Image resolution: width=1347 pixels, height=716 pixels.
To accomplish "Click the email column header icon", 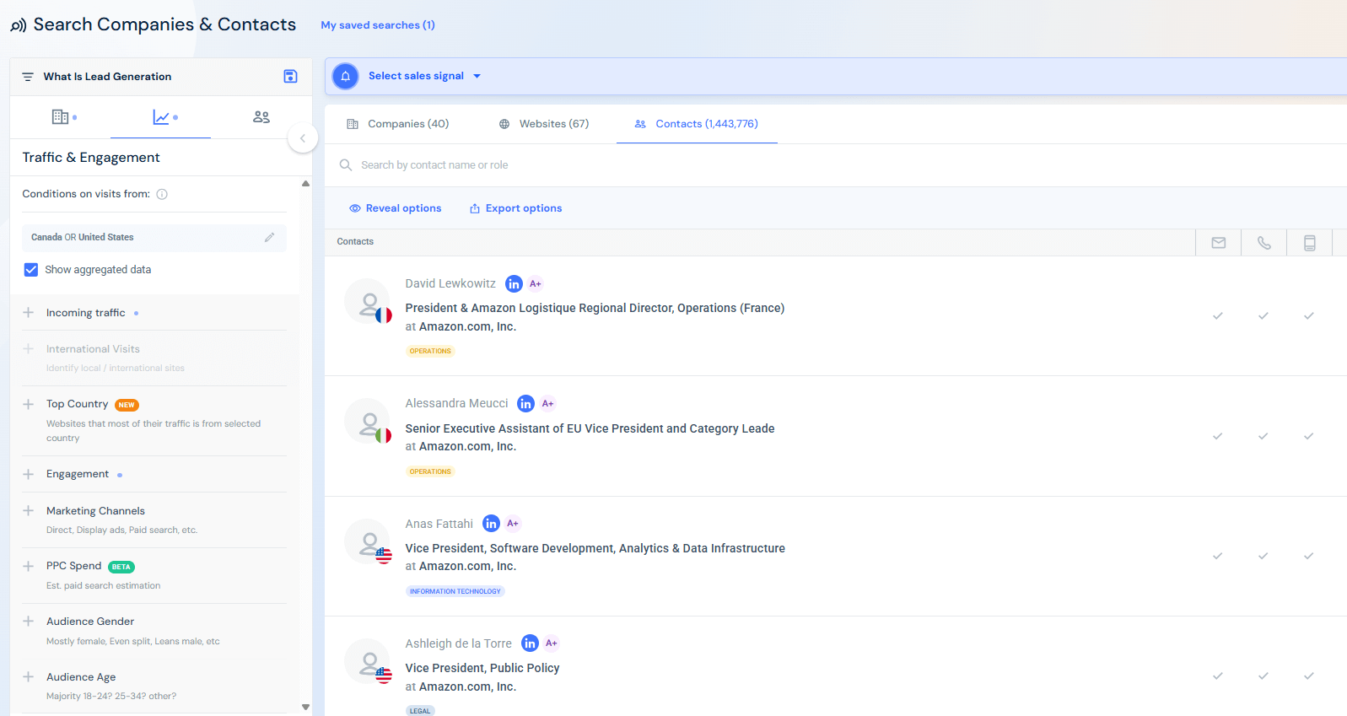I will pos(1218,243).
